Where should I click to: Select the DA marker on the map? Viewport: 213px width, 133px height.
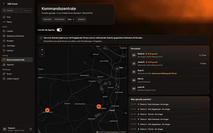click(99, 107)
